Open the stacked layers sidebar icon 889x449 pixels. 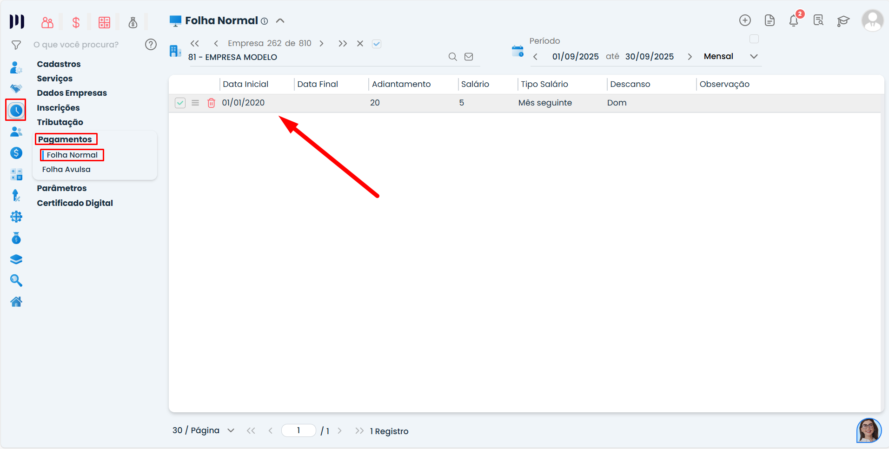click(16, 259)
